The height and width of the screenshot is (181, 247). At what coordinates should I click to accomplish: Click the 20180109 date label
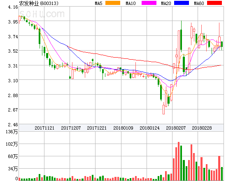(123, 128)
